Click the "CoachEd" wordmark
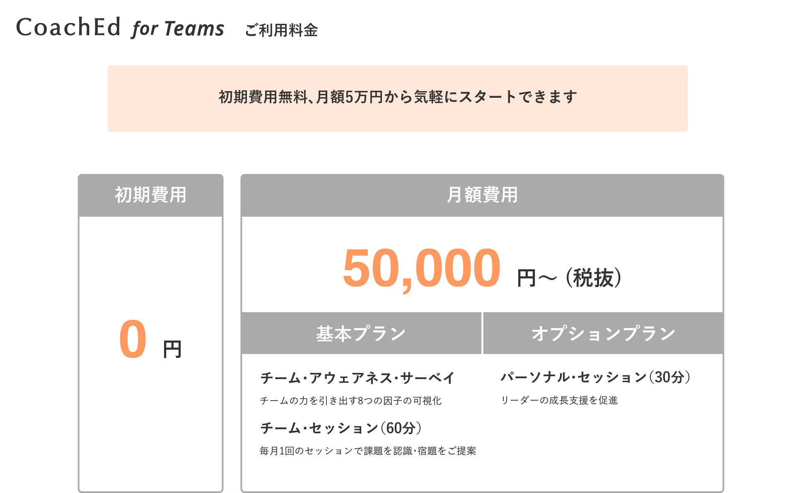Screen dimensions: 802x493 pos(68,27)
